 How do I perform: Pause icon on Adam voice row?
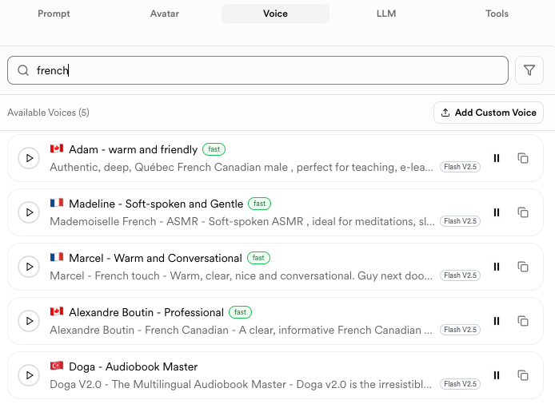[497, 158]
